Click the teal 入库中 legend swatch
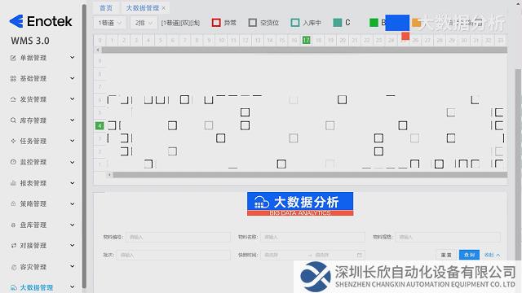 (295, 23)
